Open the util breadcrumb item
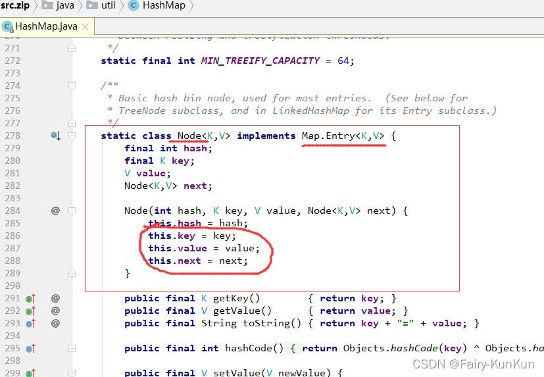Viewport: 544px width, 377px height. (109, 5)
